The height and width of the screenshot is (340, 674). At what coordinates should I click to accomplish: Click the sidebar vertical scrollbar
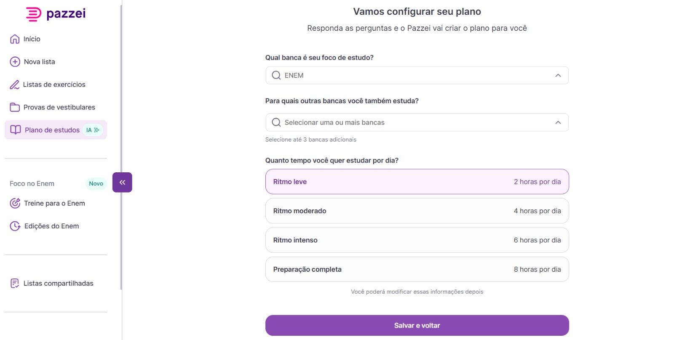[121, 147]
